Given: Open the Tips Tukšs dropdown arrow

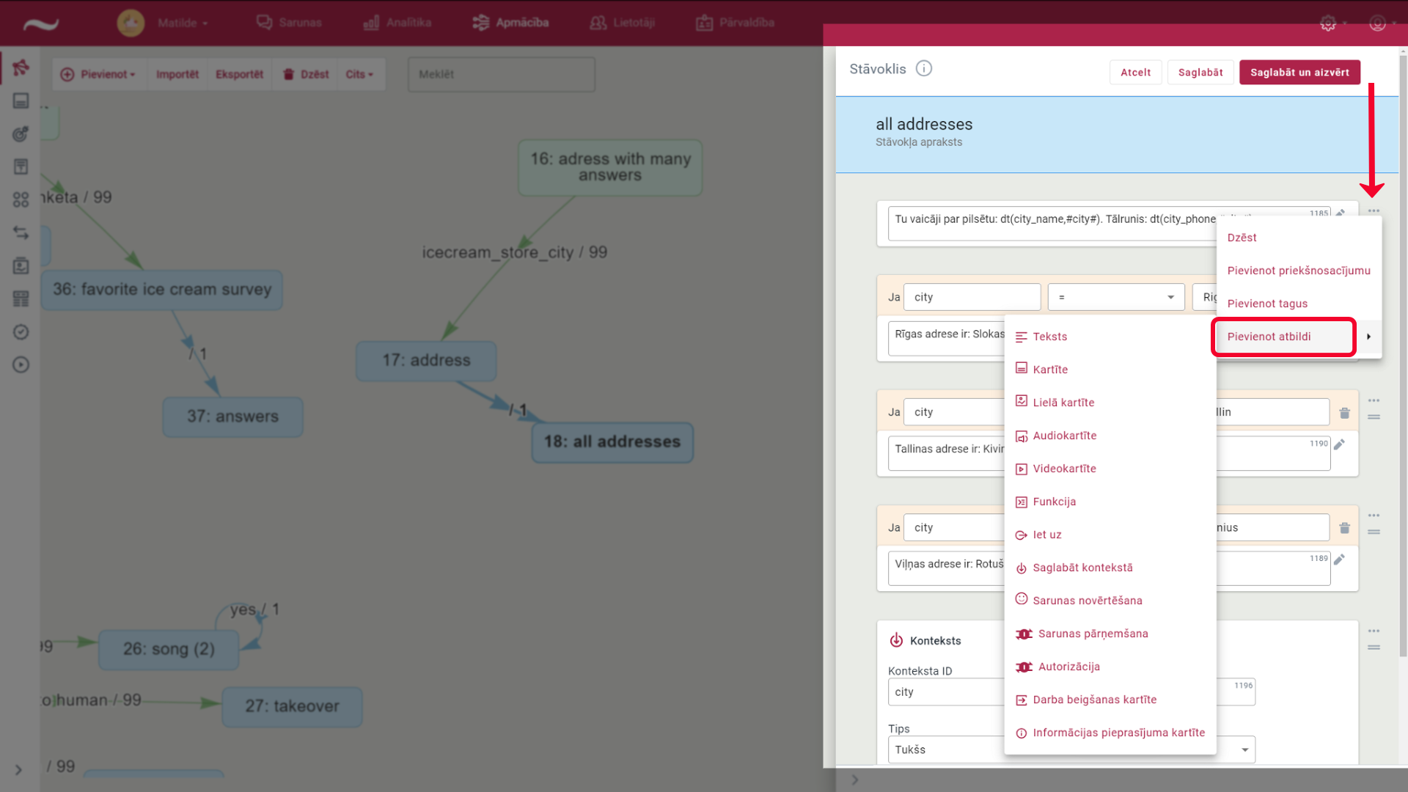Looking at the screenshot, I should tap(1244, 749).
